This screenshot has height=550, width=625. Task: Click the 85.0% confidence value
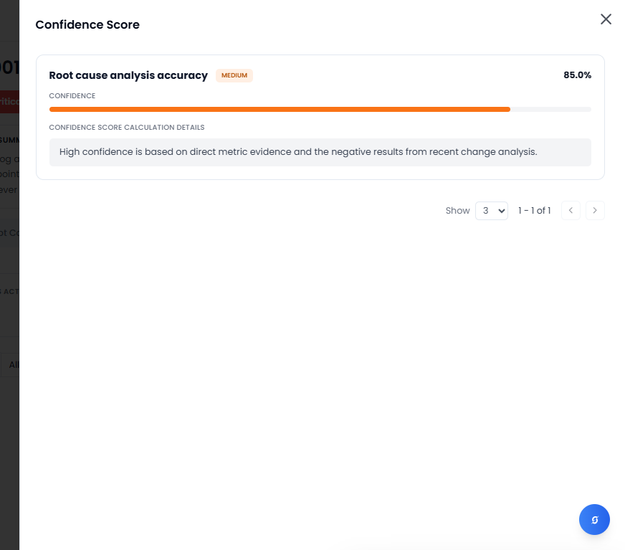[x=577, y=75]
